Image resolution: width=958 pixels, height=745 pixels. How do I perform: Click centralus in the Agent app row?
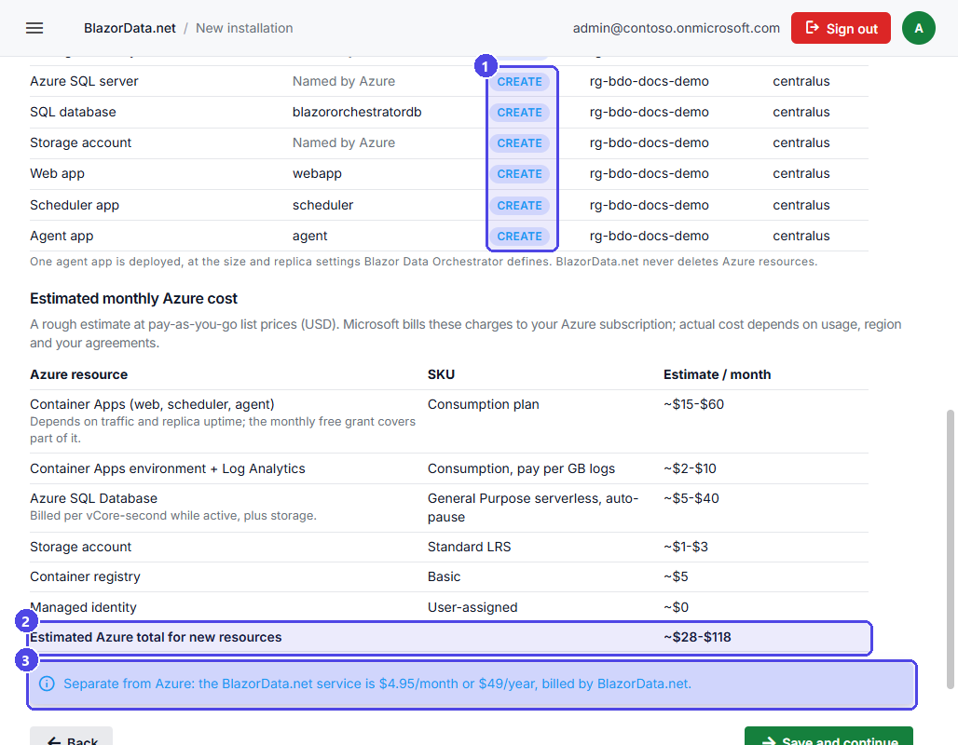[801, 236]
